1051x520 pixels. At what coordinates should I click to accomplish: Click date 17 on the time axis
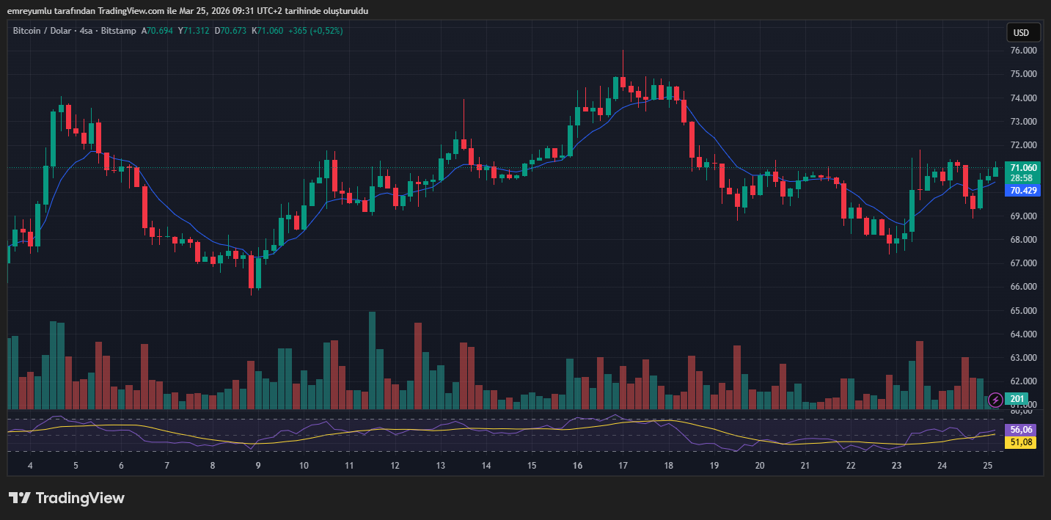[x=623, y=466]
